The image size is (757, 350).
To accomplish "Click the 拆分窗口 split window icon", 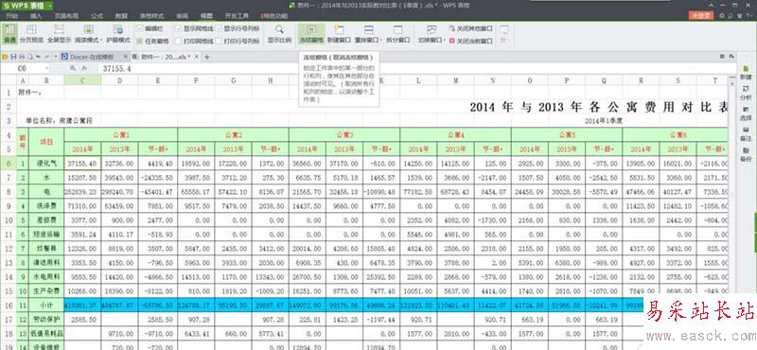I will click(x=397, y=30).
